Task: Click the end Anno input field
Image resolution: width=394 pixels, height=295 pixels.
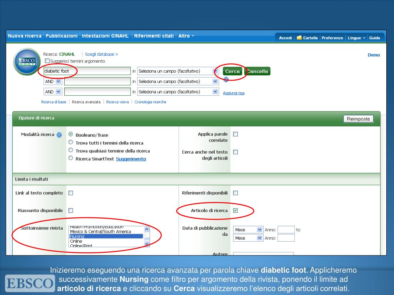Action: tap(286, 238)
